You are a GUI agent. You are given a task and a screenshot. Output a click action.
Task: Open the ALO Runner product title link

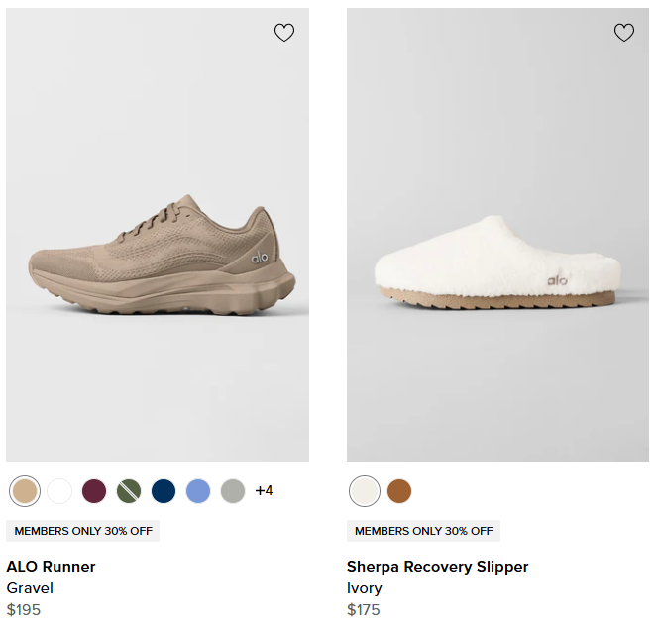[52, 567]
